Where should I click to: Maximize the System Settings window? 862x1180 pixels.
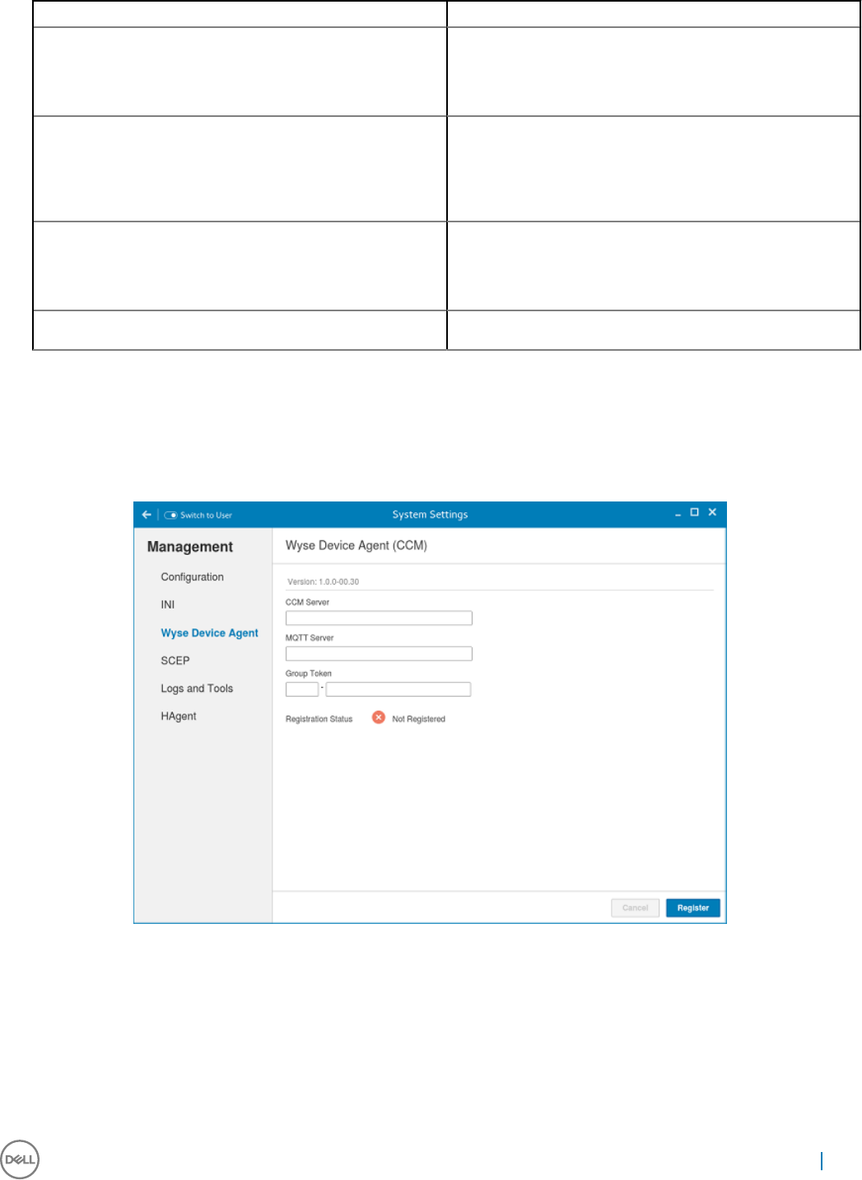[695, 512]
